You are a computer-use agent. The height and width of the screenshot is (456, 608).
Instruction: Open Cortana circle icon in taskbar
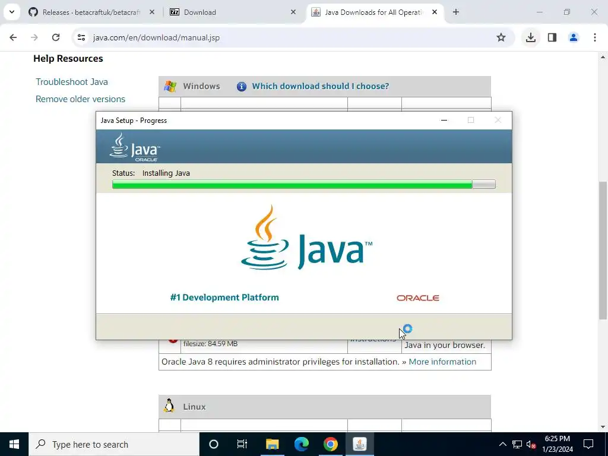click(214, 444)
